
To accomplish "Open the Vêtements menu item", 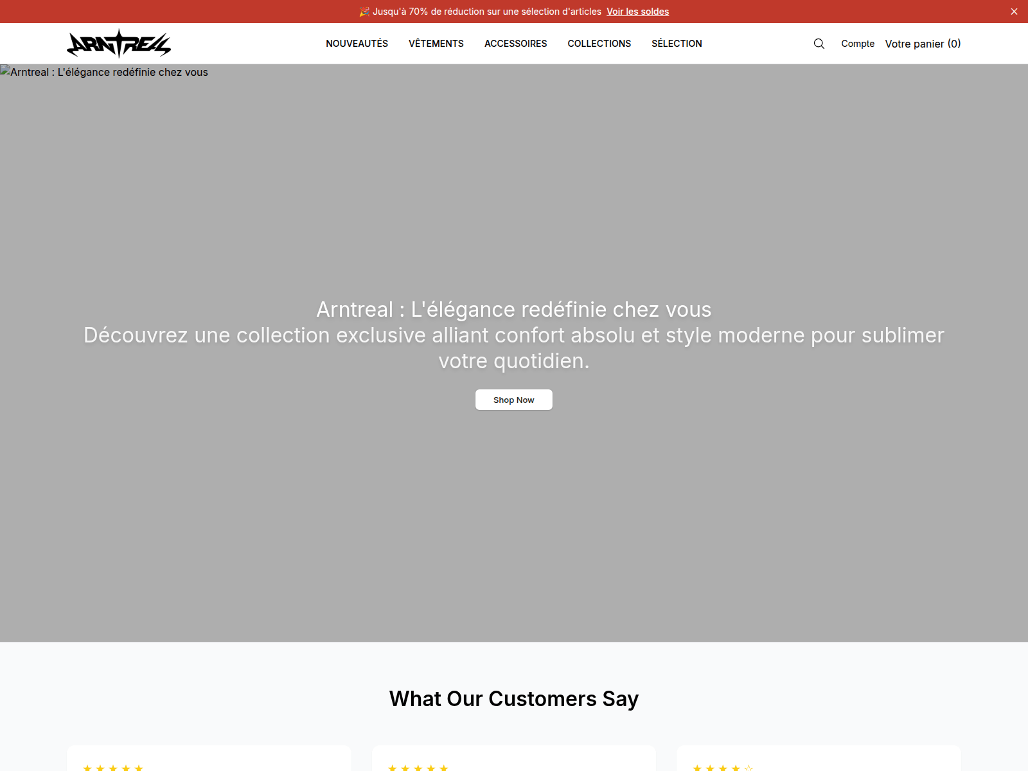I will tap(436, 44).
